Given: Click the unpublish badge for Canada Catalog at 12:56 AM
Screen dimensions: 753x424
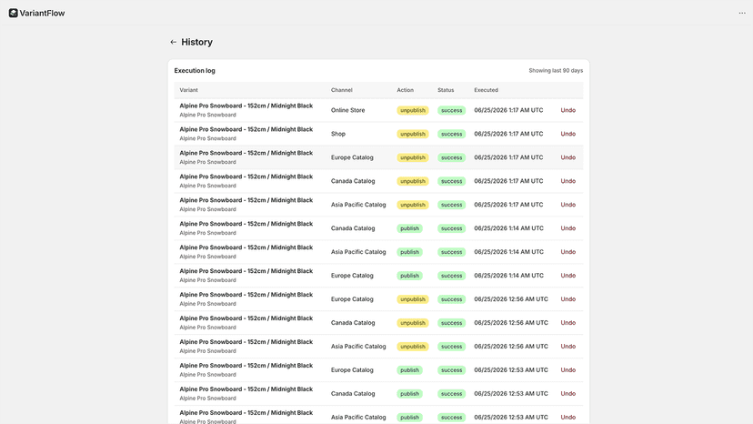Looking at the screenshot, I should tap(413, 323).
